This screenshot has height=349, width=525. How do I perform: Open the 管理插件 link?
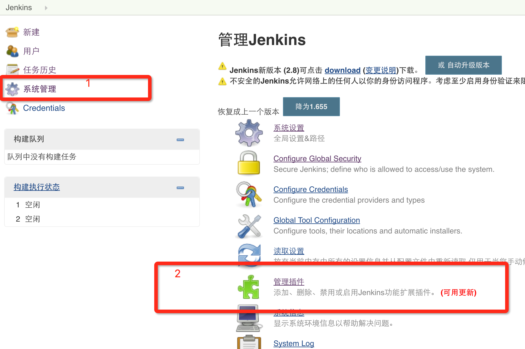[x=289, y=282]
